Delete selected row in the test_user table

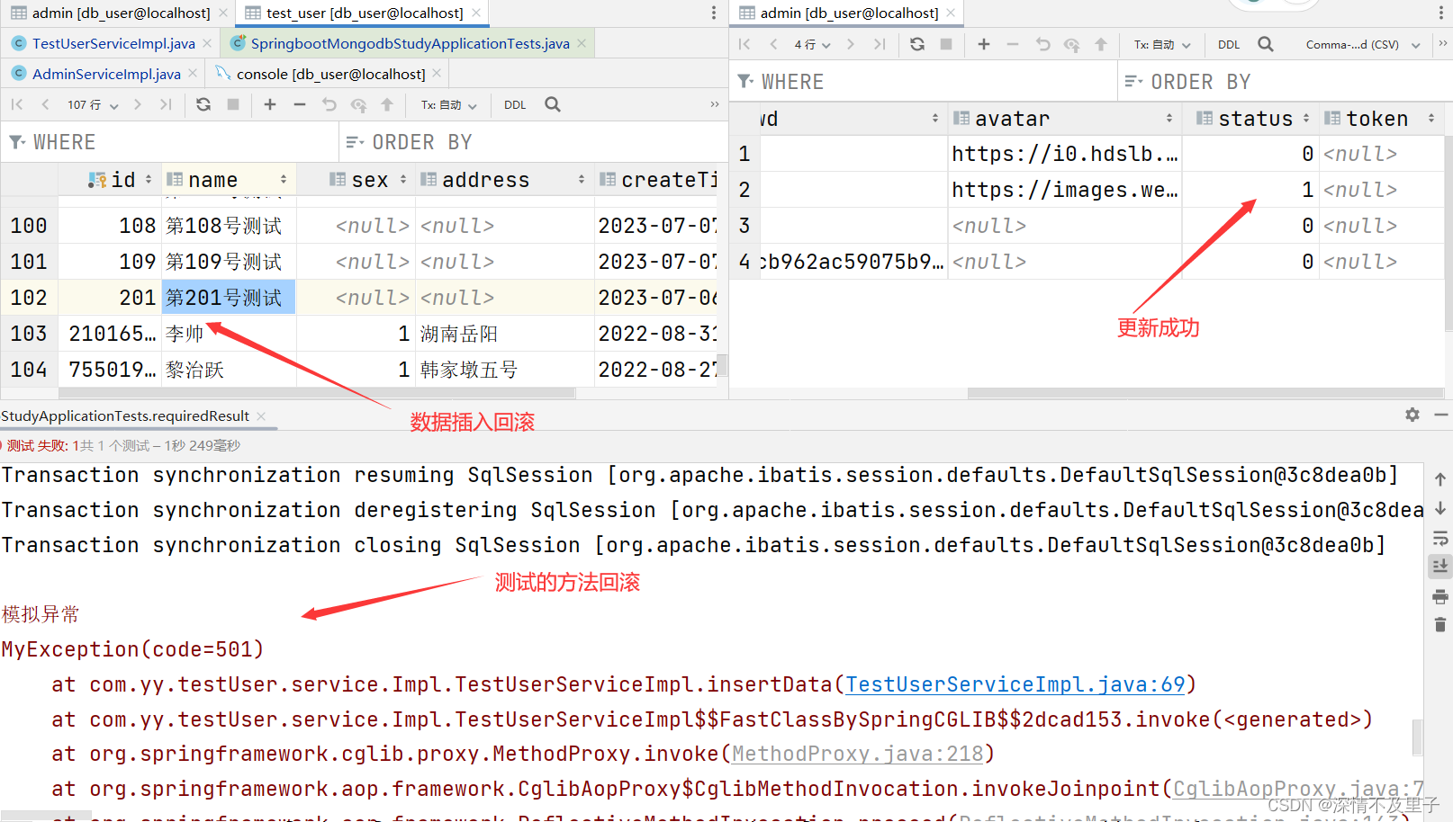tap(300, 104)
